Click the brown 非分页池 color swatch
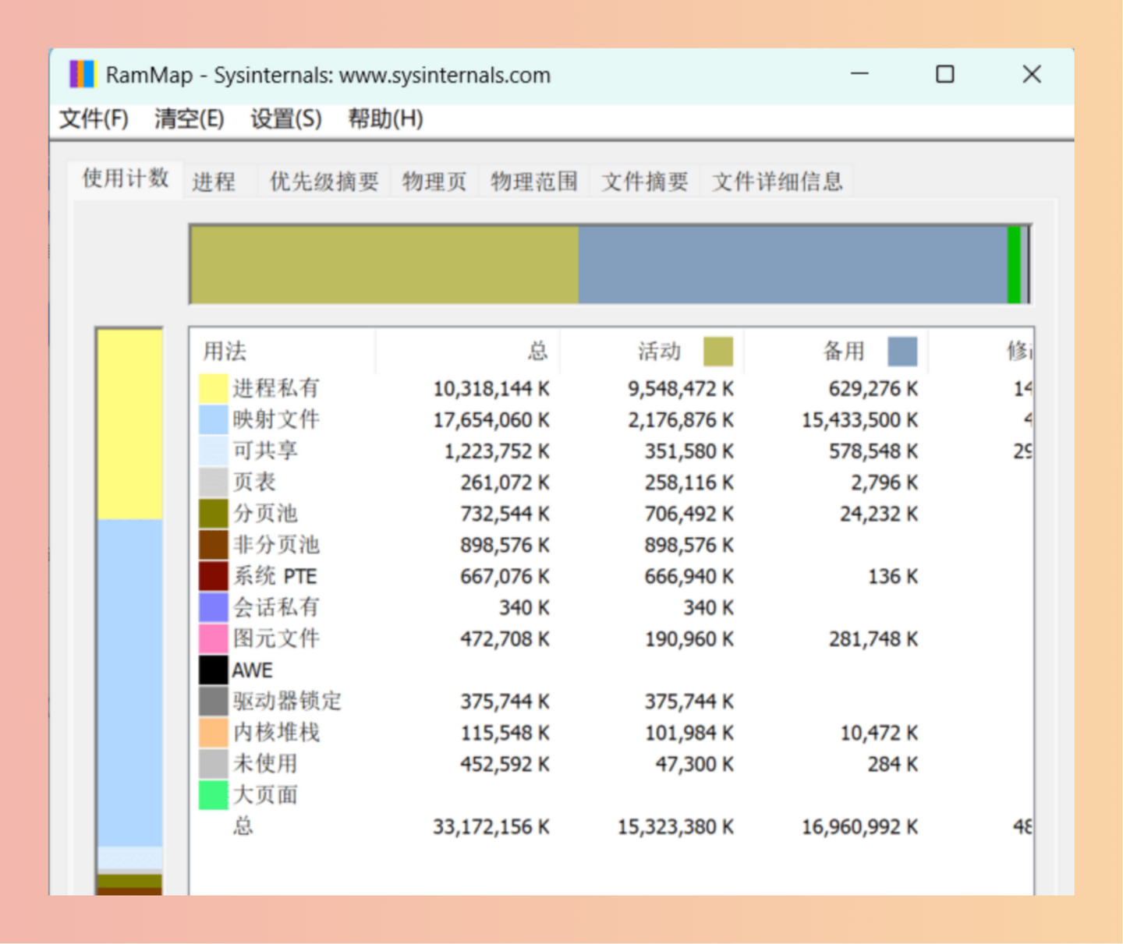Viewport: 1123px width, 944px height. [x=212, y=544]
